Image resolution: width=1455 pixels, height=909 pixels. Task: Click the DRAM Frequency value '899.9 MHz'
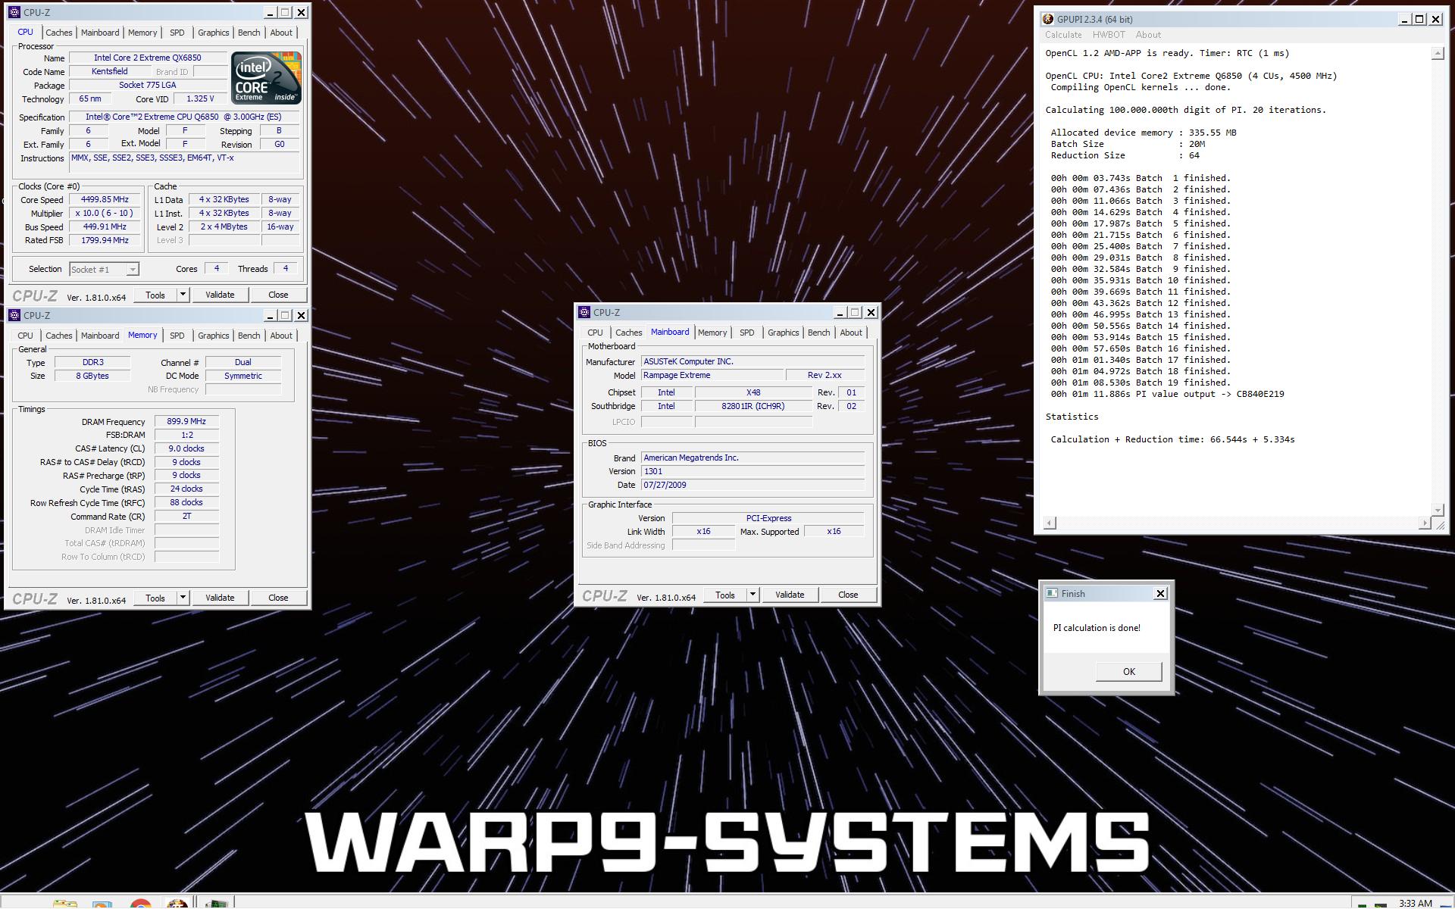186,421
